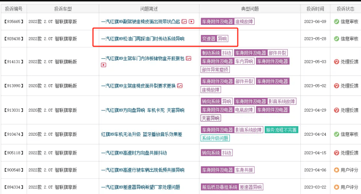
Task: Click the green status icon for complaint 910474
Action: (337, 134)
